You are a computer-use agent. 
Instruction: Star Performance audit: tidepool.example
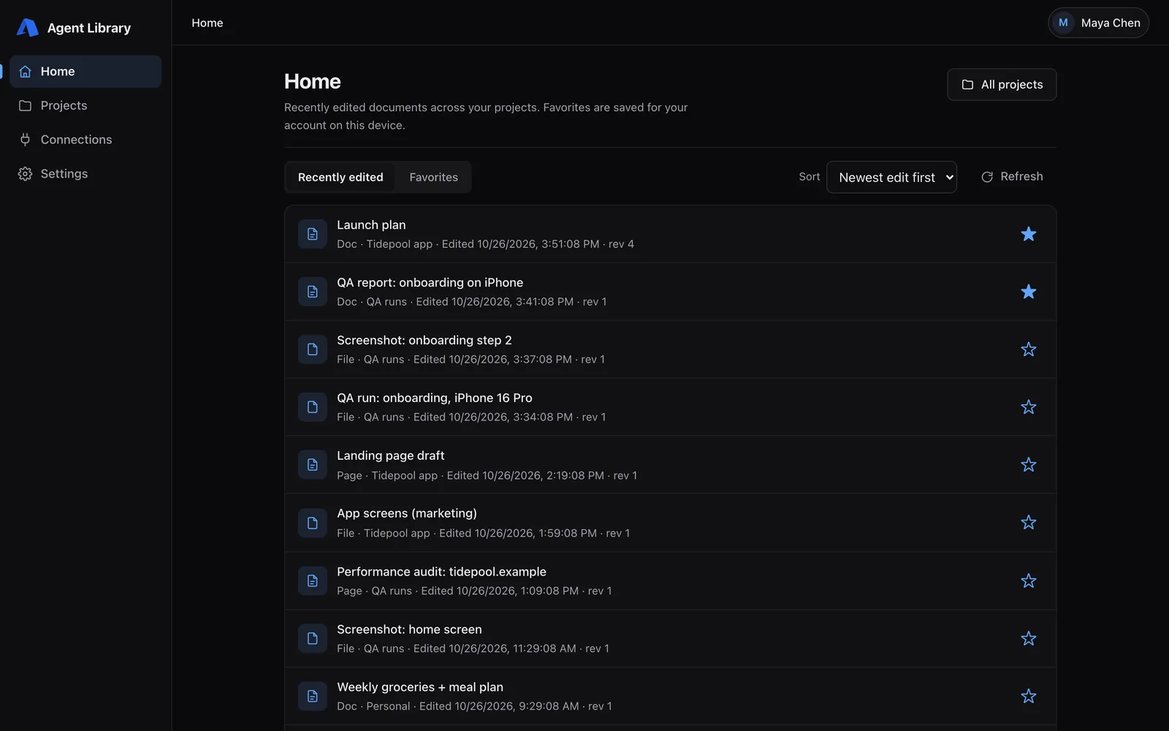1029,580
